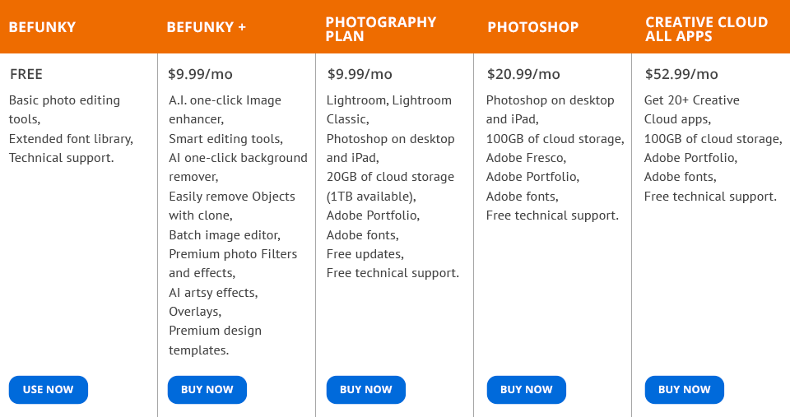Select the "Batch image editor" feature line

click(225, 235)
